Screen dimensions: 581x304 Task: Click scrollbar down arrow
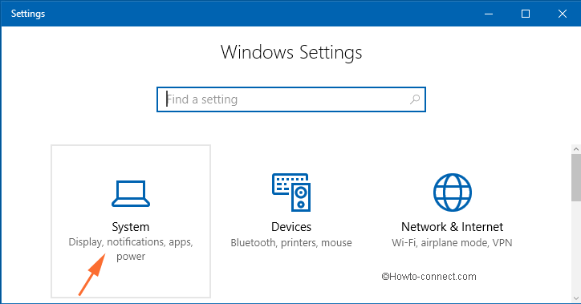point(576,298)
